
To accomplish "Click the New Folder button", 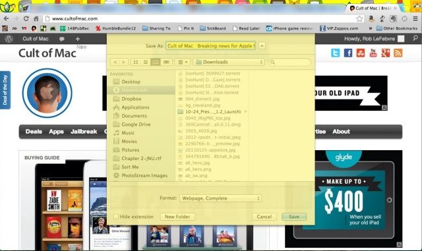I will [177, 217].
